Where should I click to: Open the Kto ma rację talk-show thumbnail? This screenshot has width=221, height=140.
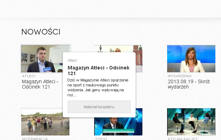(191, 122)
